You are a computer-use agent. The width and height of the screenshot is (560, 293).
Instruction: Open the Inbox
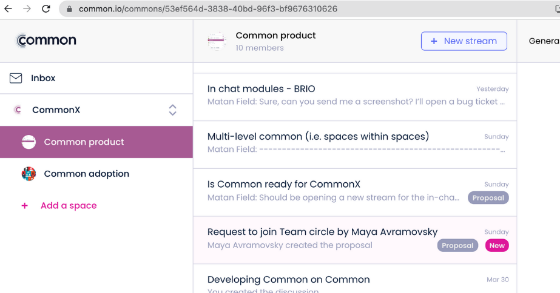pos(96,78)
